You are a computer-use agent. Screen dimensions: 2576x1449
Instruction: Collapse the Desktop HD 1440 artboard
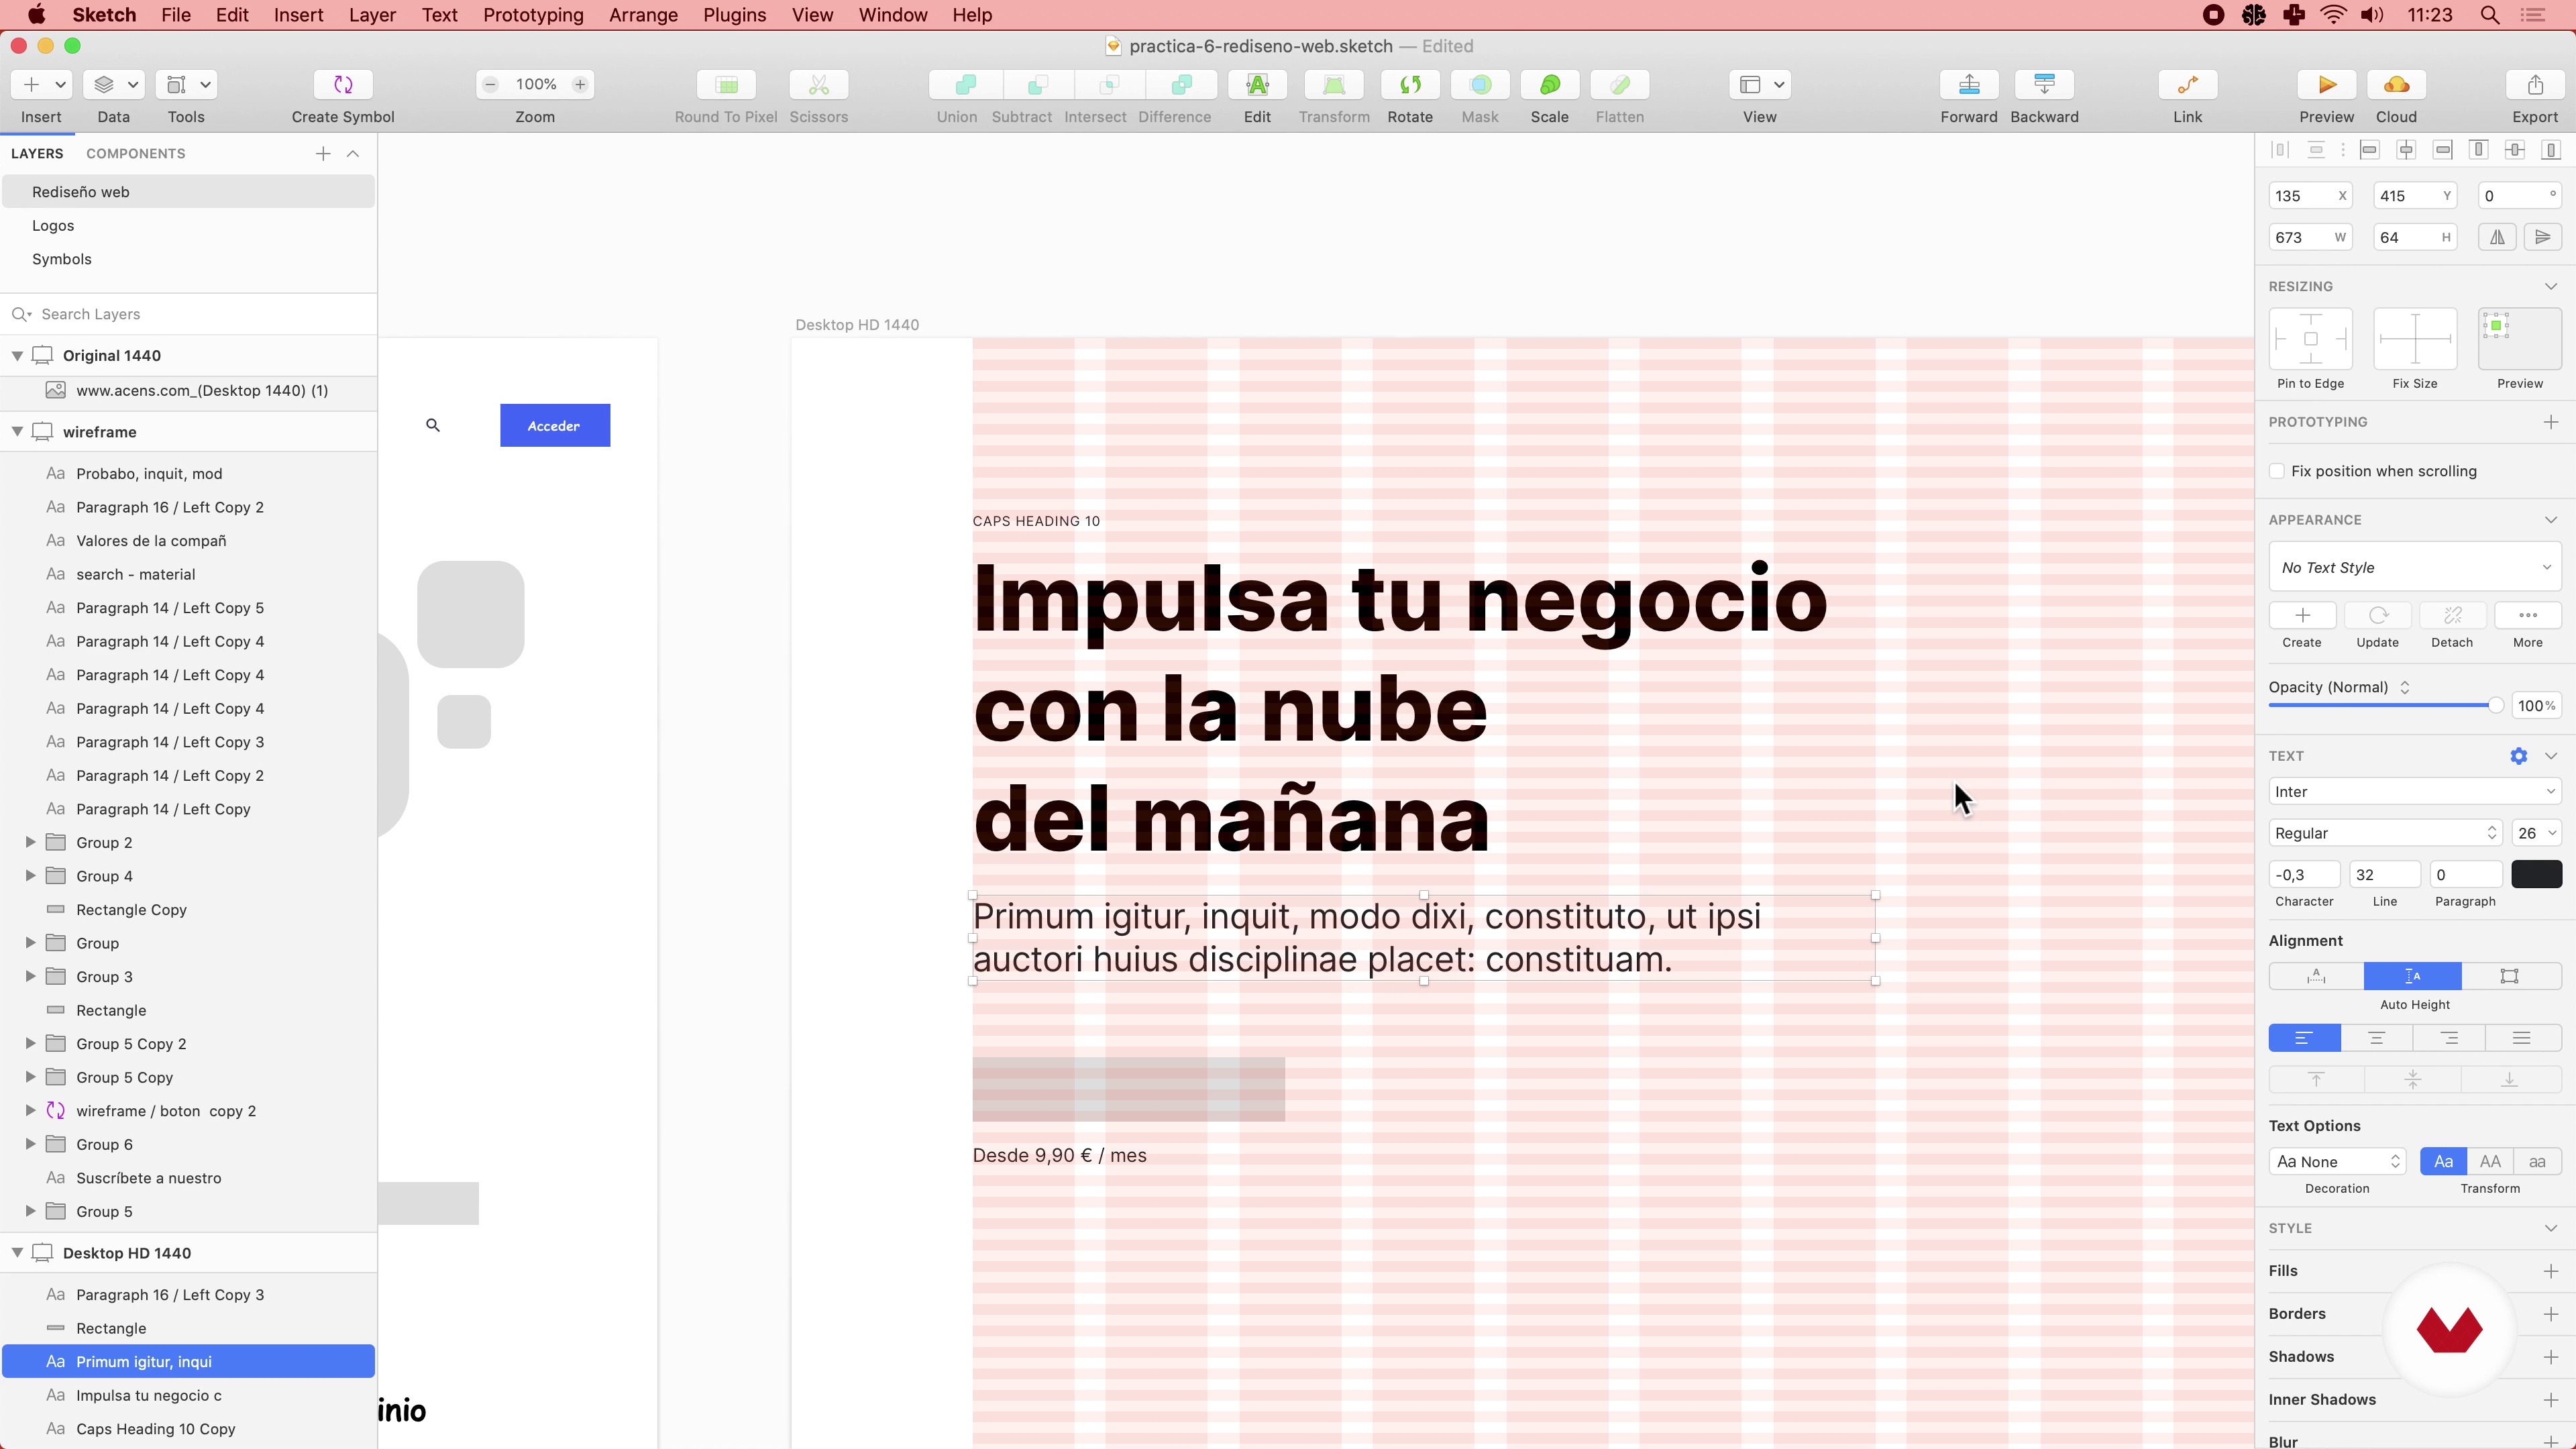point(17,1253)
